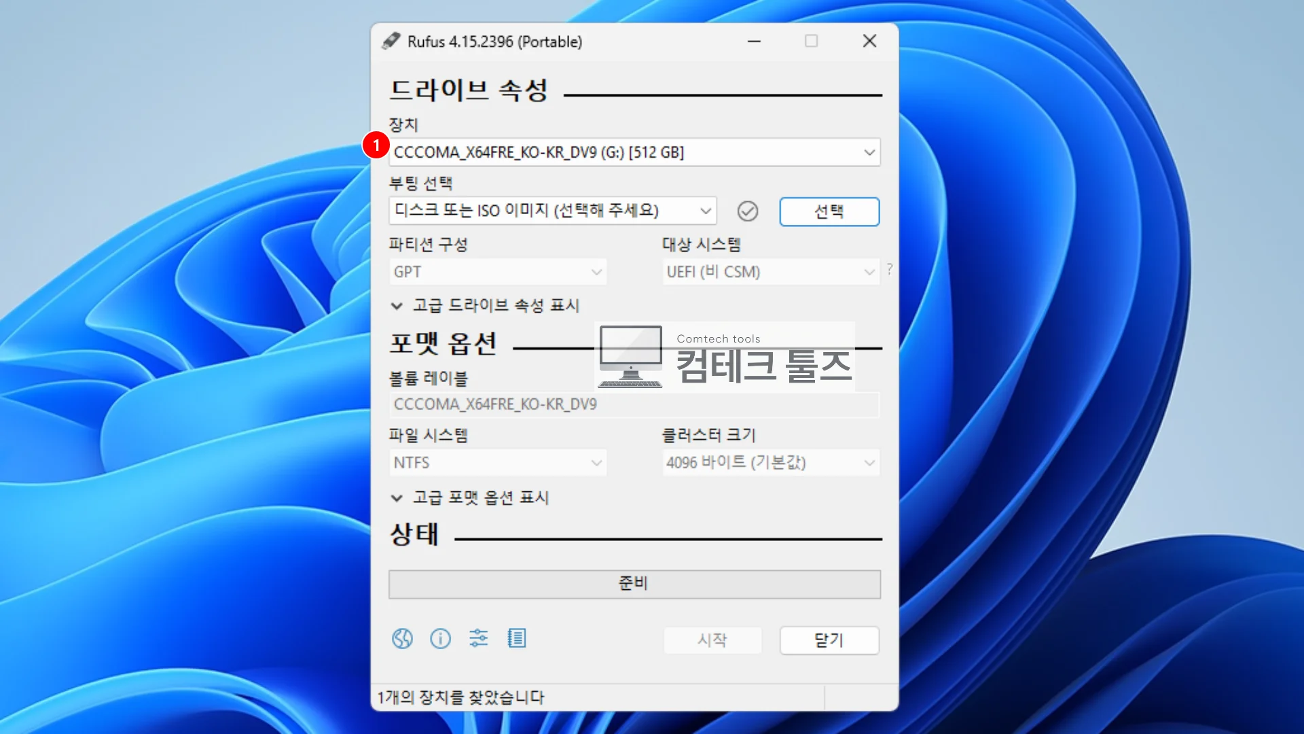Open the device dropdown showing CCCOMA_X64FRE_KO-KR_DV9

[x=634, y=152]
